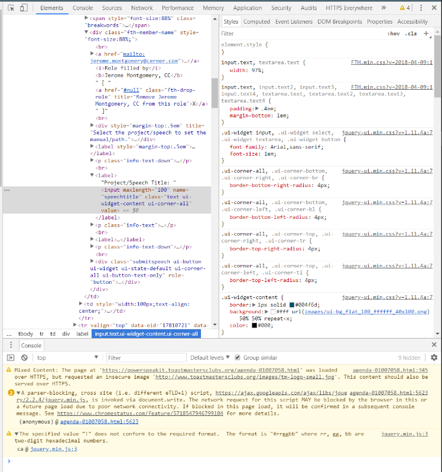Click the #null href link in DOM
This screenshot has width=442, height=472.
tap(131, 90)
